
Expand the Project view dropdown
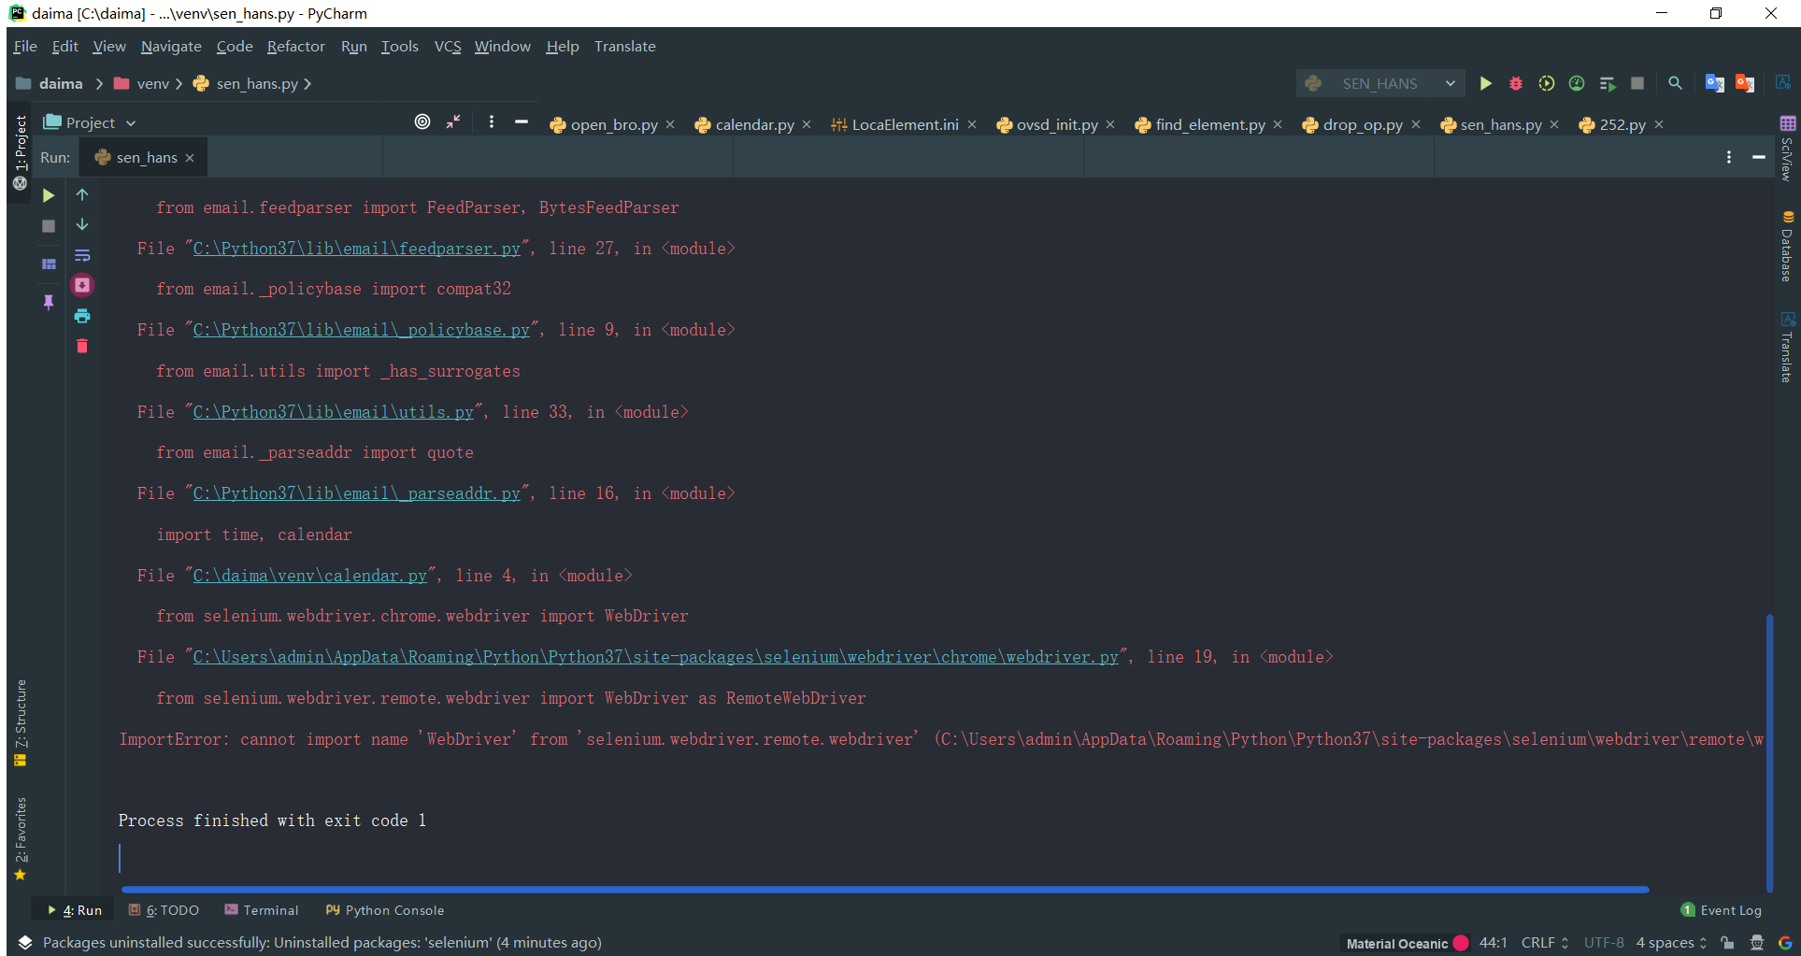click(131, 122)
